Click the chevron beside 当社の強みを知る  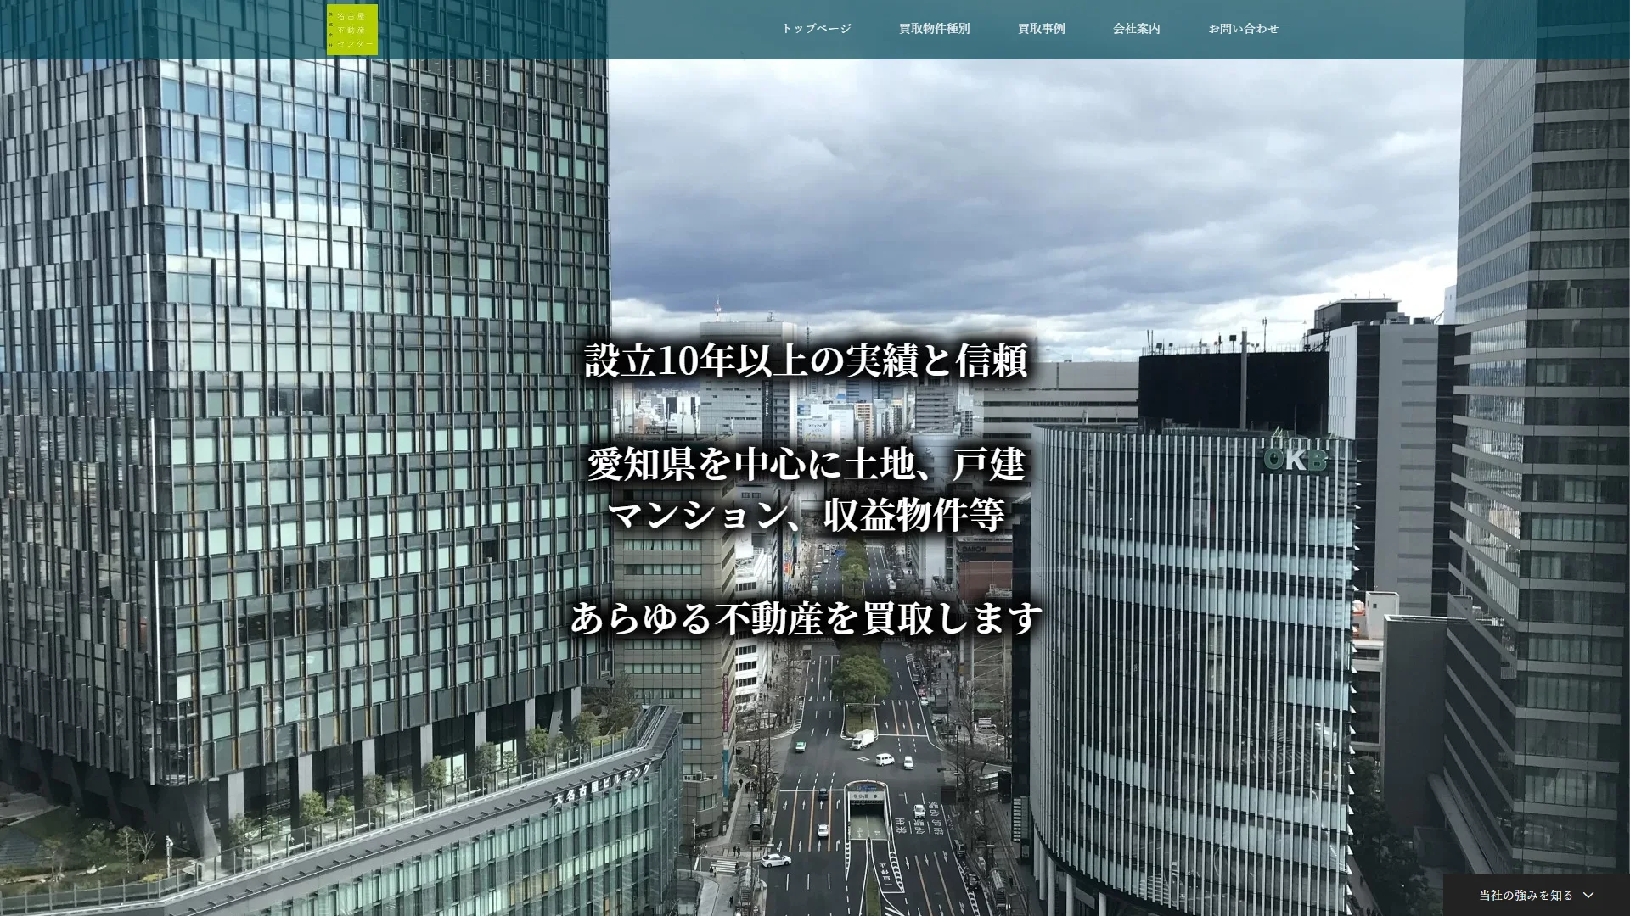(1588, 896)
